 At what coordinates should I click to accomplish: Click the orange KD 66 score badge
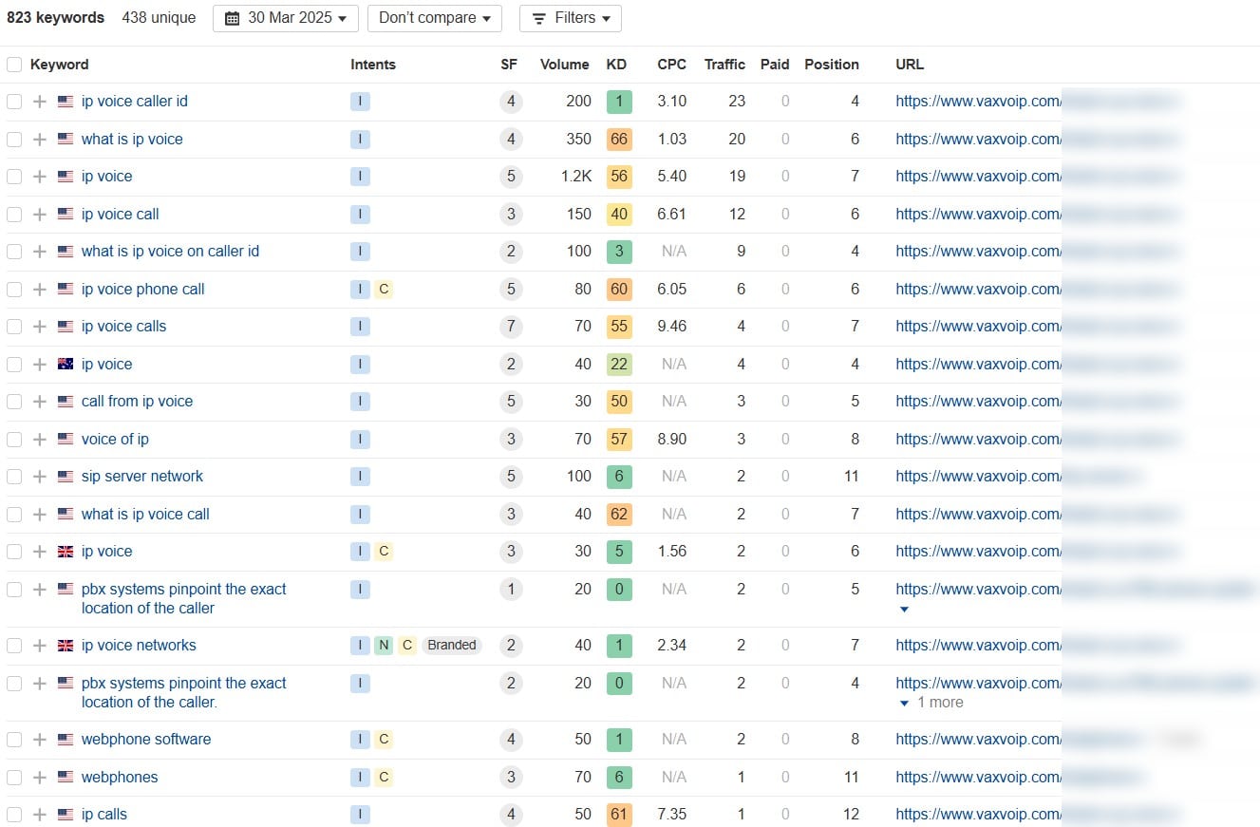click(619, 140)
